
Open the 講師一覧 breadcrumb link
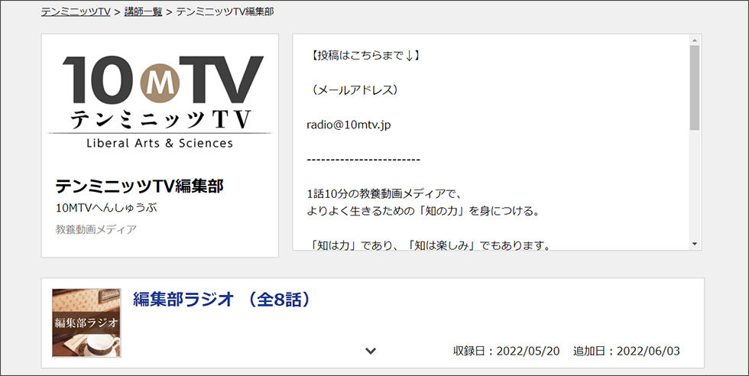(144, 12)
